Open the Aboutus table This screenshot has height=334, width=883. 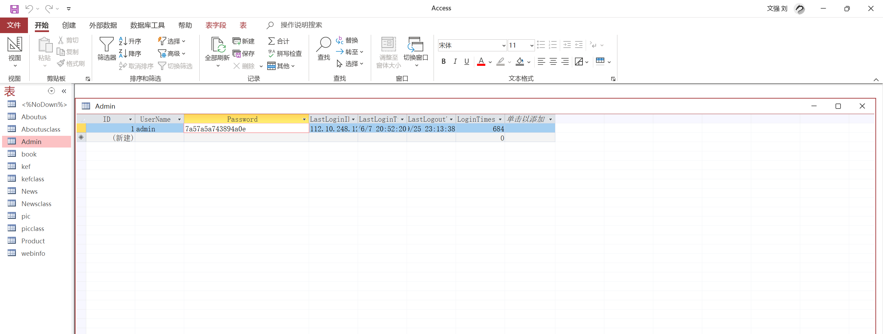pos(34,117)
